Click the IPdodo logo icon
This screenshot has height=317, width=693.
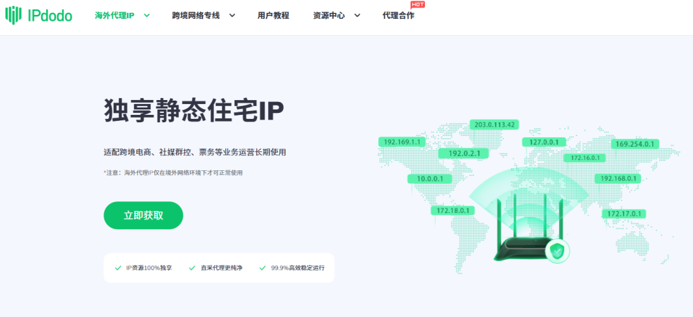coord(13,15)
